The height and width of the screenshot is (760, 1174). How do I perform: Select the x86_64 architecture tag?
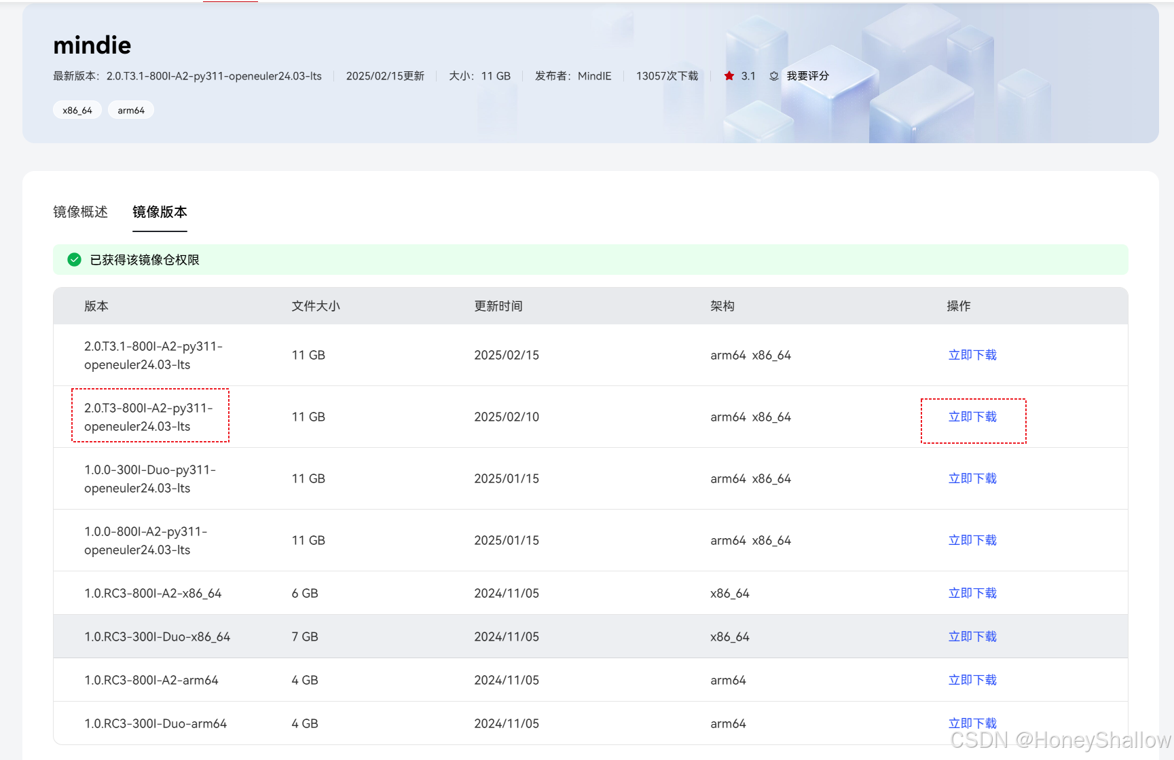click(x=77, y=110)
